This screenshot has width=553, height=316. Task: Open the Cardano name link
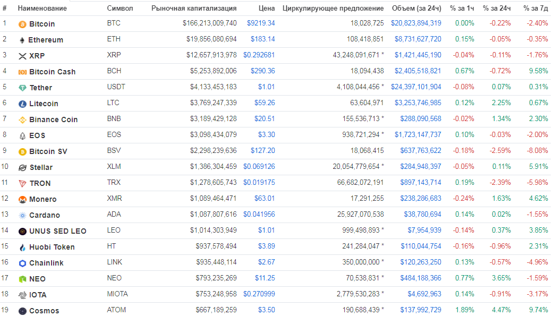pos(45,215)
